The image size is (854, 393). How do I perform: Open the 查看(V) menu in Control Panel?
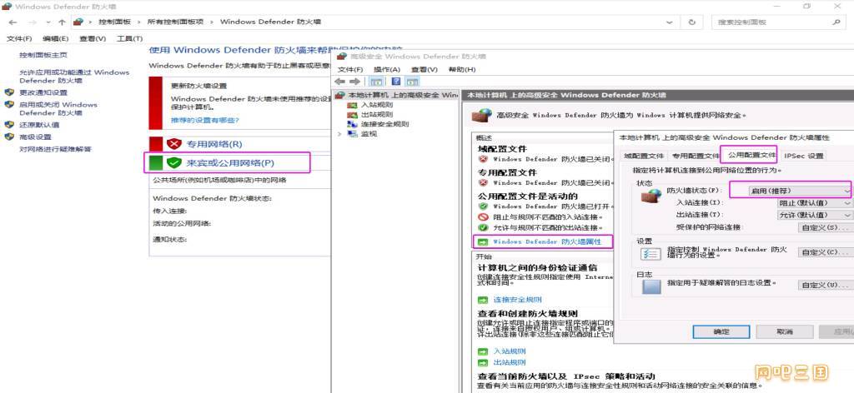coord(93,38)
